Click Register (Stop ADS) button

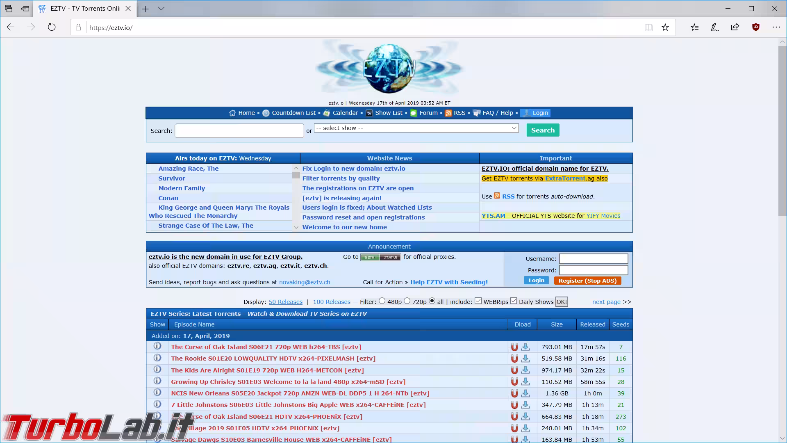587,281
